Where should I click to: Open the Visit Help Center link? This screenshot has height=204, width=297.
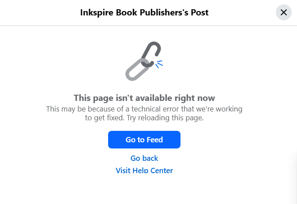click(x=144, y=171)
